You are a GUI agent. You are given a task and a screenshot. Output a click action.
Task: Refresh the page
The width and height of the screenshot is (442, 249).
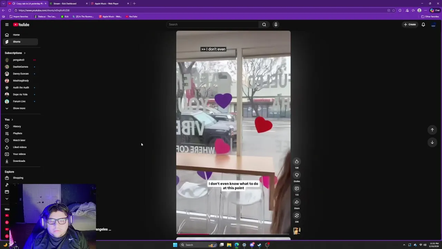pyautogui.click(x=10, y=10)
